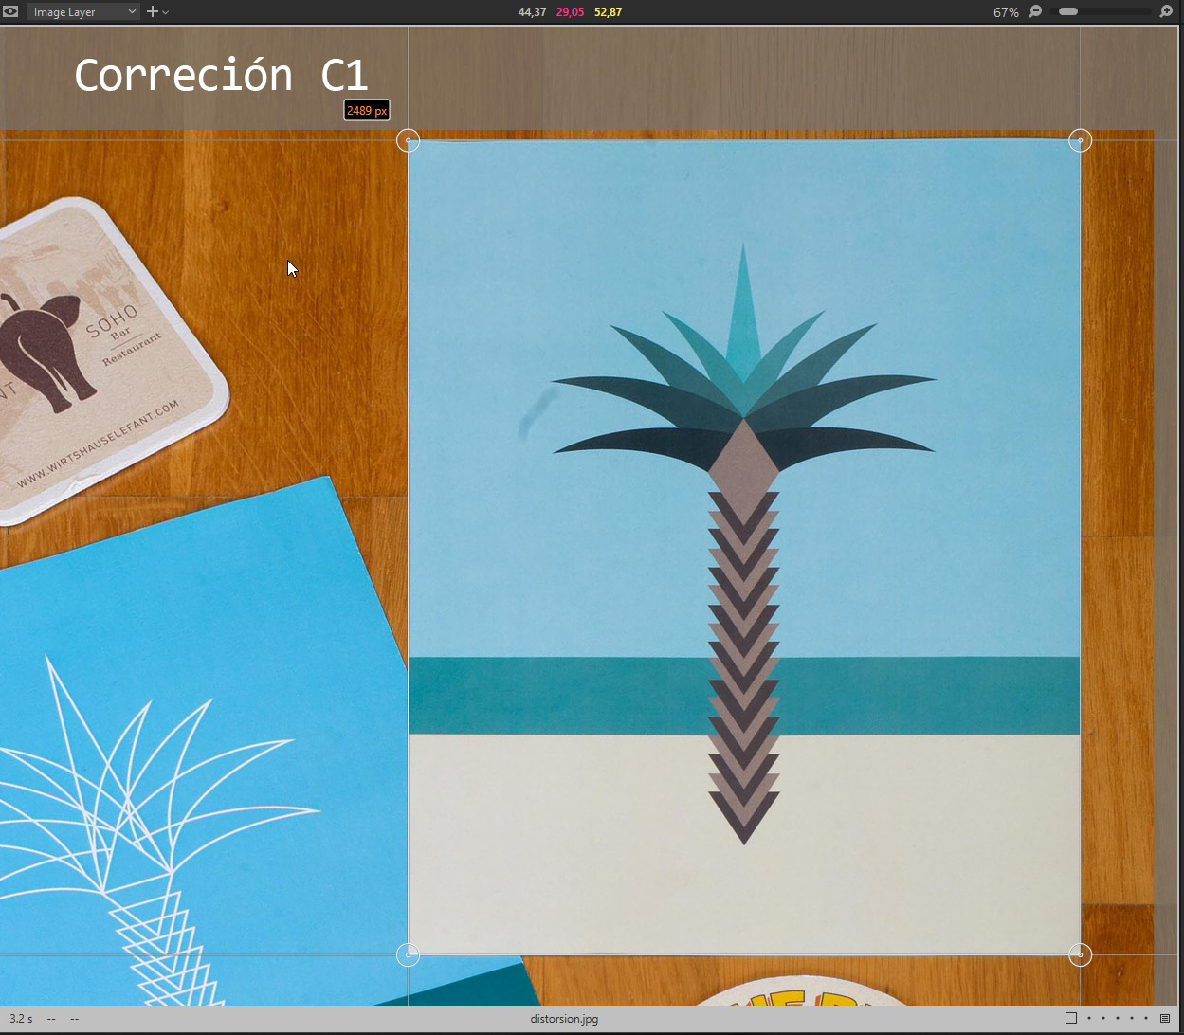Open the Image Layer dropdown
Image resolution: width=1184 pixels, height=1035 pixels.
coord(83,12)
